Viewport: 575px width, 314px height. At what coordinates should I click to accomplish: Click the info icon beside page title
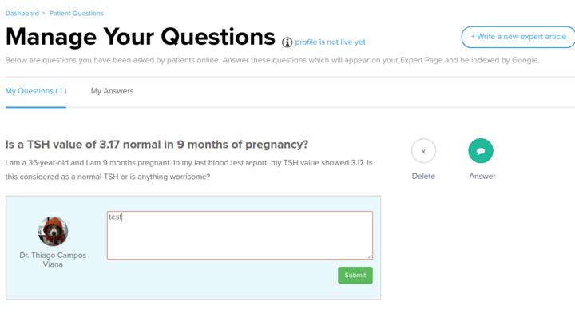point(287,42)
